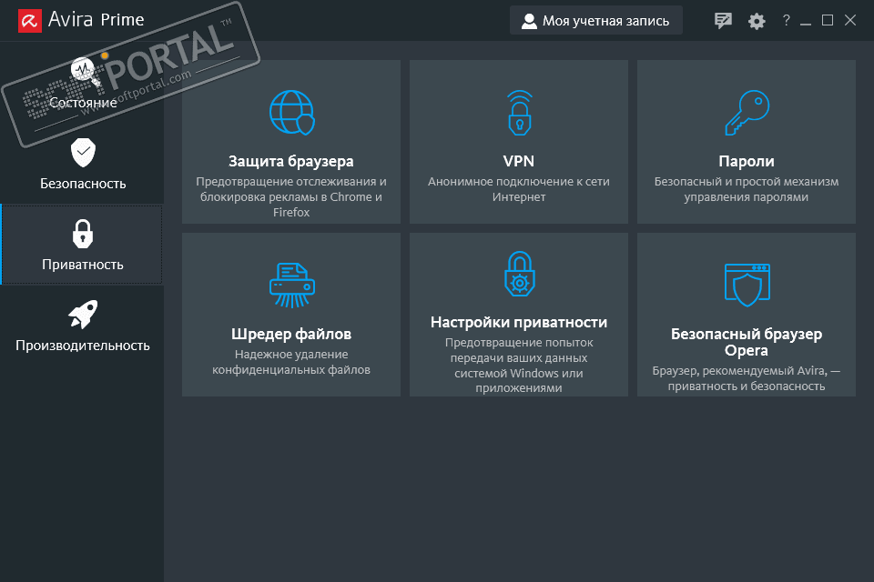
Task: Open the Производительность sidebar label
Action: [x=83, y=346]
